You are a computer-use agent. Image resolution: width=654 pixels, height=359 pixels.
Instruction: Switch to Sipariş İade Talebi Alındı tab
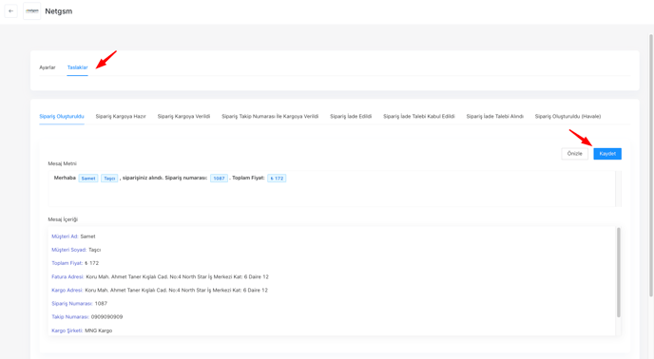(x=494, y=116)
